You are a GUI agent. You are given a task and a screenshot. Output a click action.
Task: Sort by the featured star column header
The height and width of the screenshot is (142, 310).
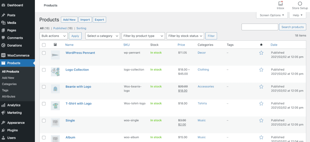click(261, 45)
